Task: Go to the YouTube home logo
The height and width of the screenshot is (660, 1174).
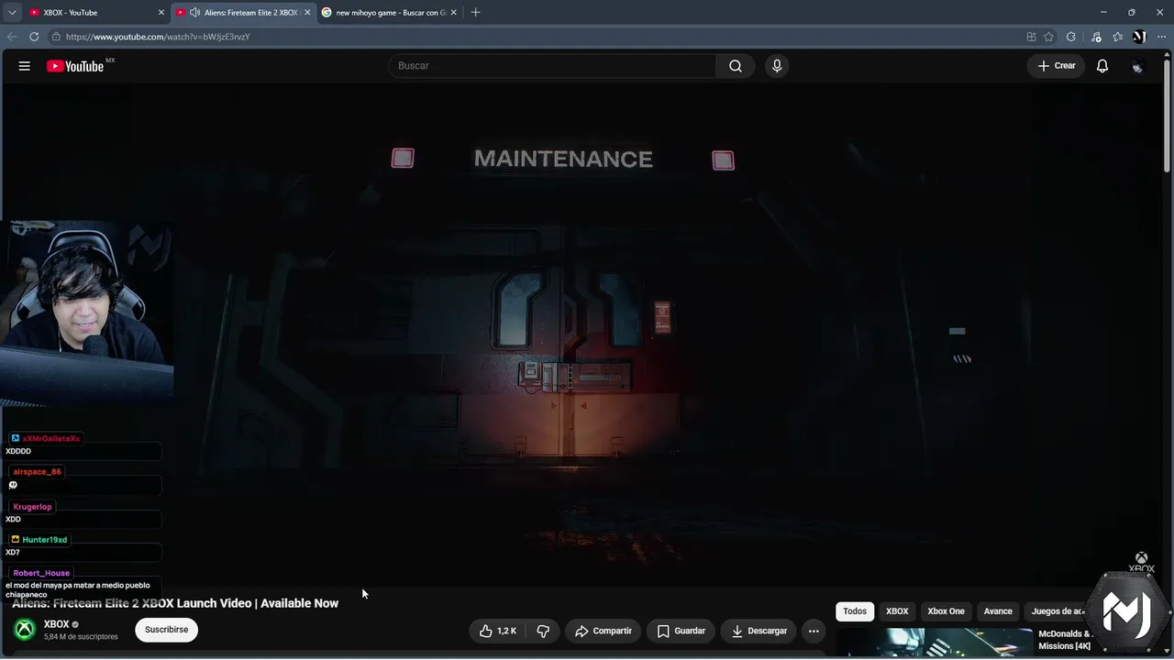Action: [75, 66]
